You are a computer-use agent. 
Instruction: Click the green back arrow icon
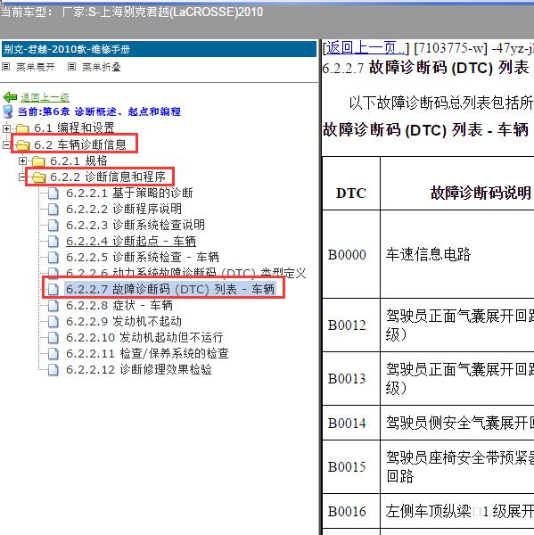pyautogui.click(x=10, y=97)
